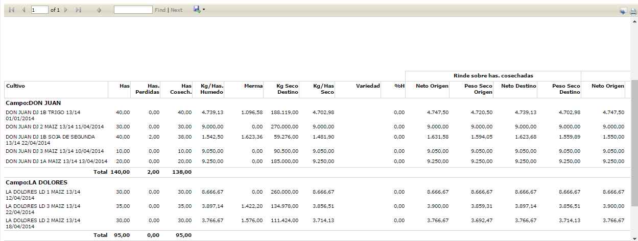Click the Campo:LA DOLORES group heading
638x241 pixels.
[x=36, y=182]
